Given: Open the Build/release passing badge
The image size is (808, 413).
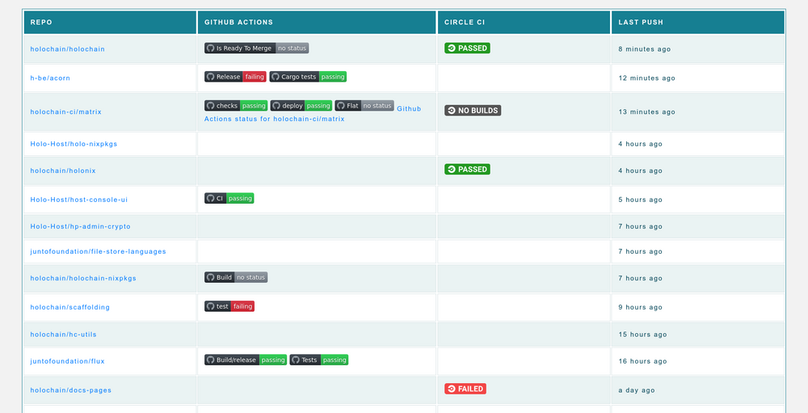Looking at the screenshot, I should (246, 360).
